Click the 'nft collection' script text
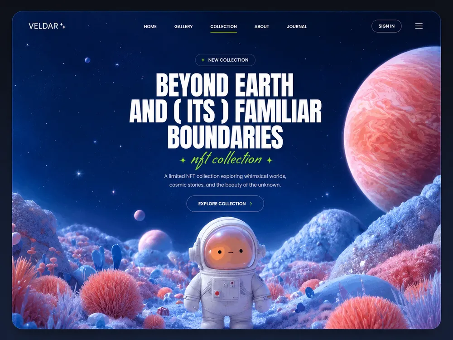The image size is (453, 340). pos(226,159)
